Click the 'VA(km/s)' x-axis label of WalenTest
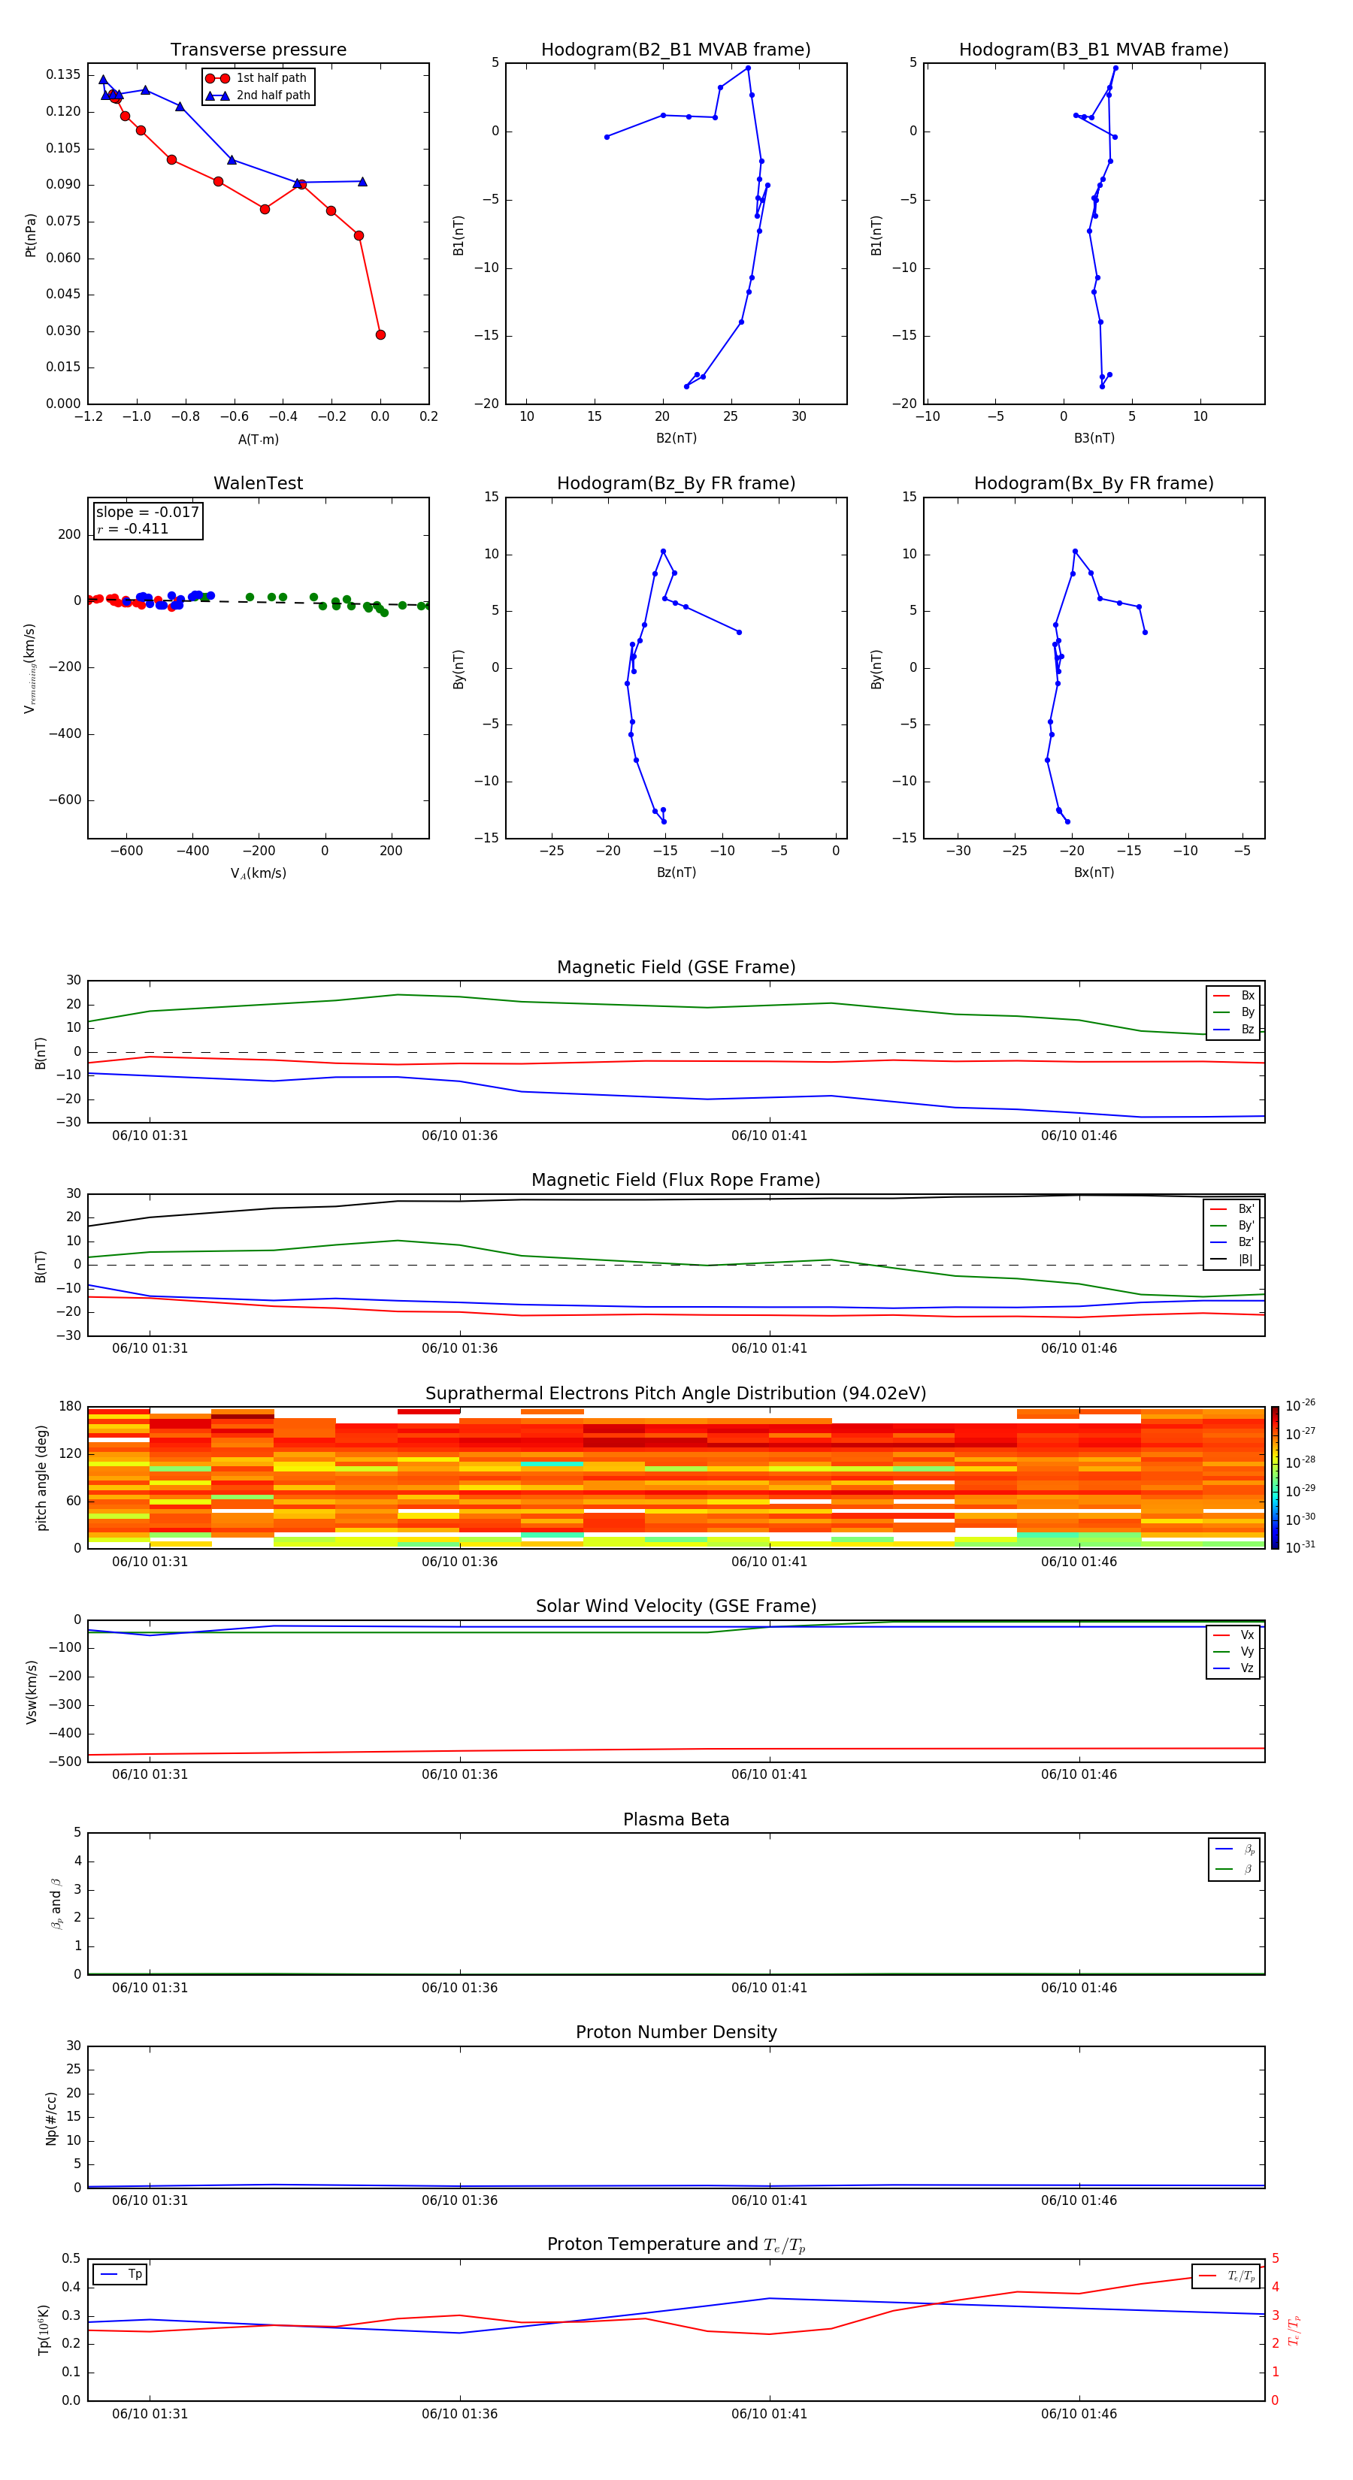This screenshot has width=1353, height=2480. pyautogui.click(x=258, y=873)
